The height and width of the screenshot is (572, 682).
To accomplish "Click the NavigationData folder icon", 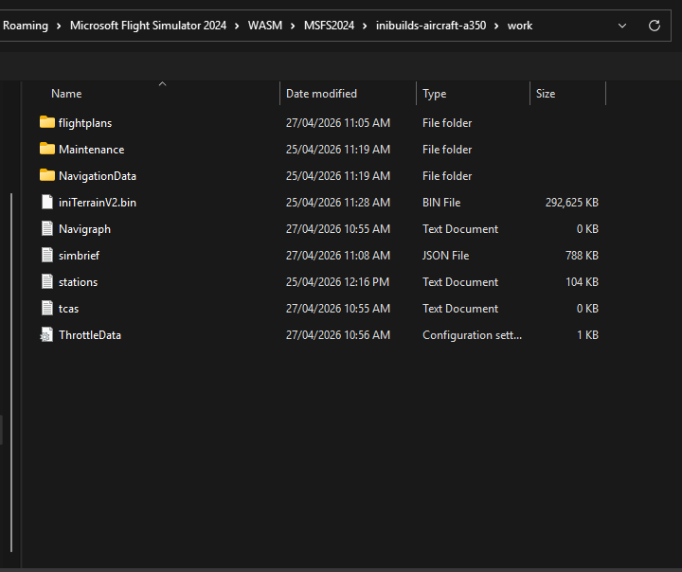I will pyautogui.click(x=47, y=175).
